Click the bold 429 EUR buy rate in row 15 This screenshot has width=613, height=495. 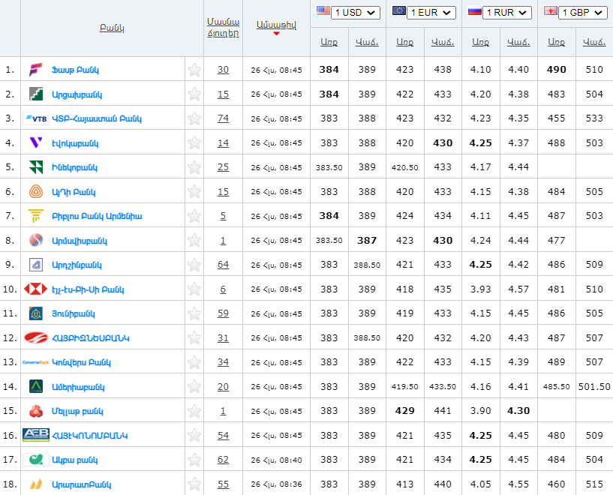point(404,411)
